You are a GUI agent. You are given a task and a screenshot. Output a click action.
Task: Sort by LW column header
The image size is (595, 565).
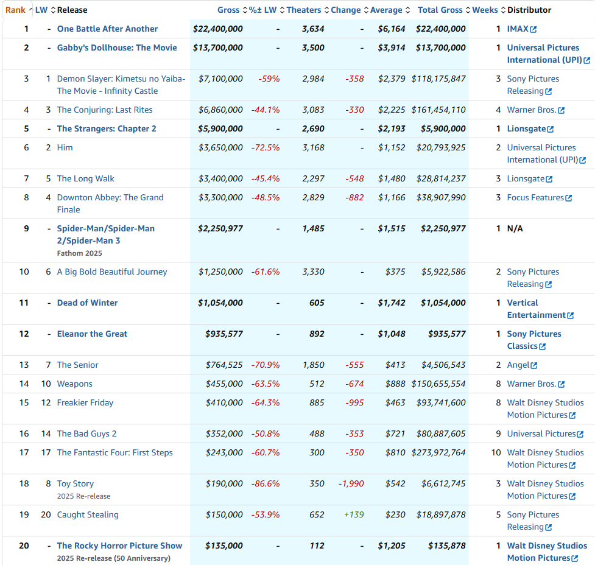[x=45, y=10]
